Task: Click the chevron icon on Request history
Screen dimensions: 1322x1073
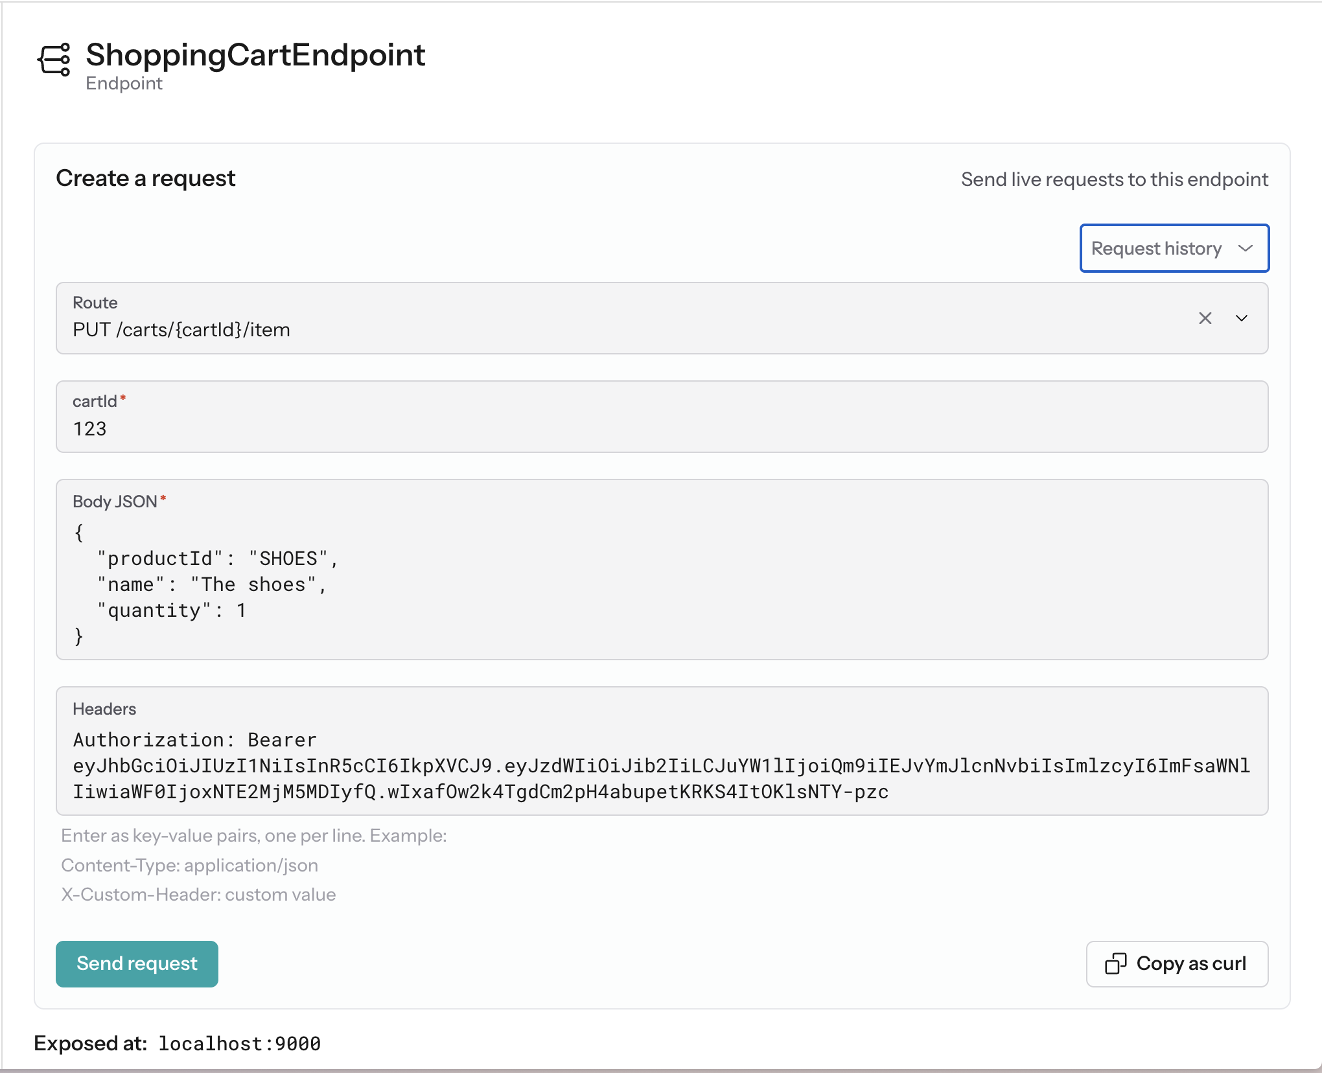Action: [x=1246, y=248]
